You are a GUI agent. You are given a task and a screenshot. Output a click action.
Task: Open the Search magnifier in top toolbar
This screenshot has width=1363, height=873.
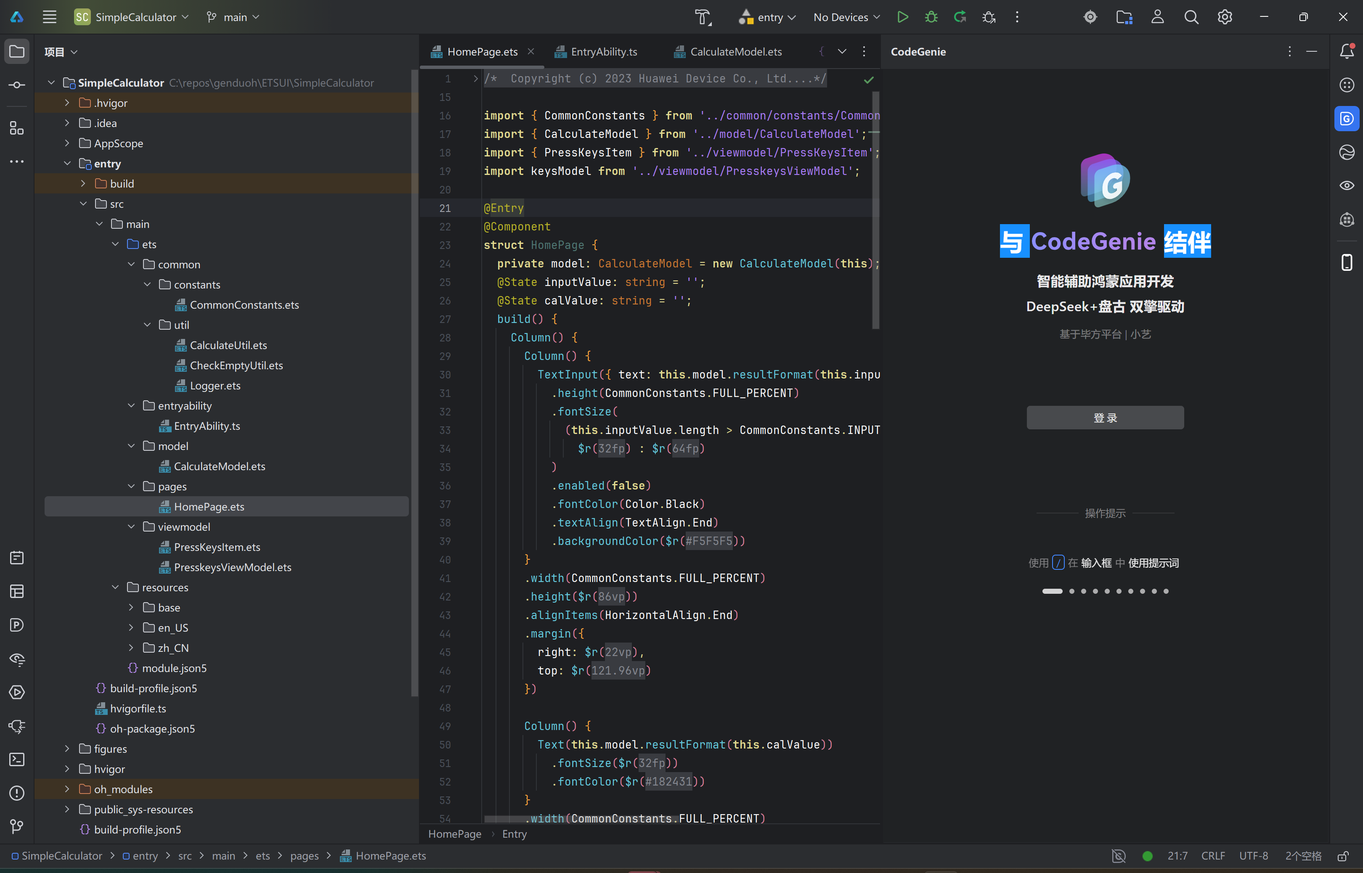coord(1191,17)
